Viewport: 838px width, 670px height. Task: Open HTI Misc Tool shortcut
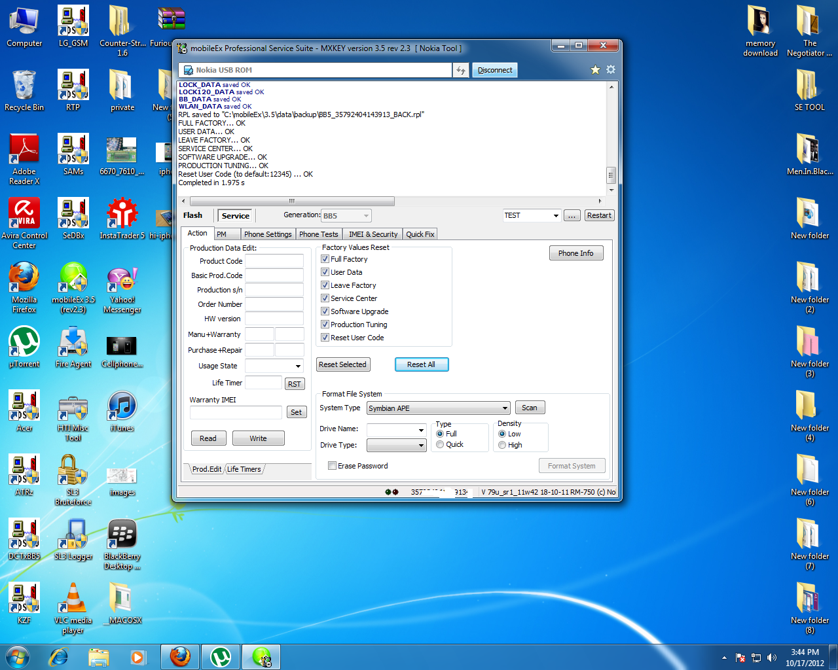(73, 416)
